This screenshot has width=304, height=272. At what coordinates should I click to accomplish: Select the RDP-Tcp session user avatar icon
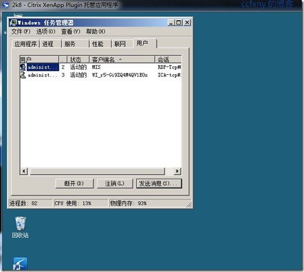point(23,67)
